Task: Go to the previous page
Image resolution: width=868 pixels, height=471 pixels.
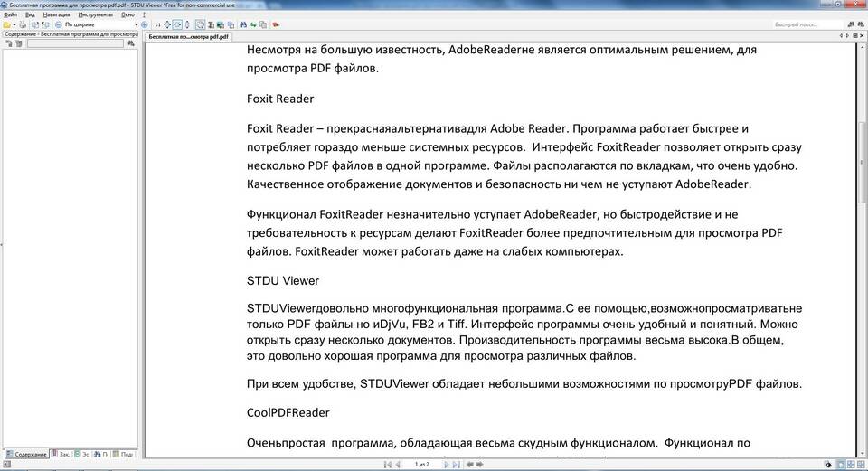Action: (398, 465)
